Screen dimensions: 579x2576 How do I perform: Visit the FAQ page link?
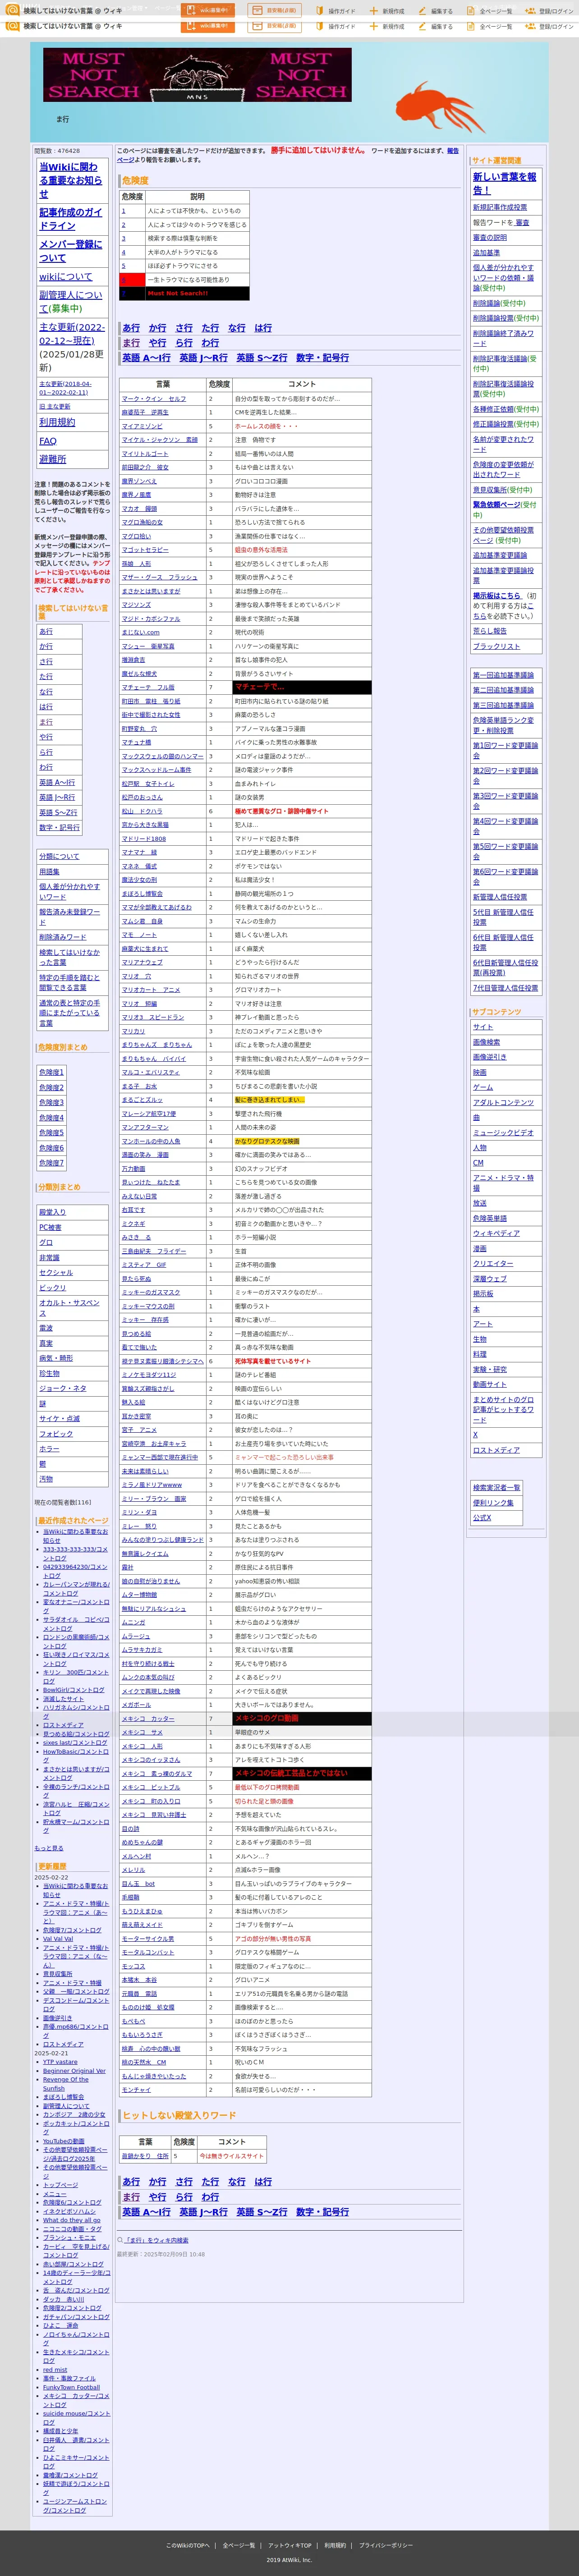(x=48, y=441)
